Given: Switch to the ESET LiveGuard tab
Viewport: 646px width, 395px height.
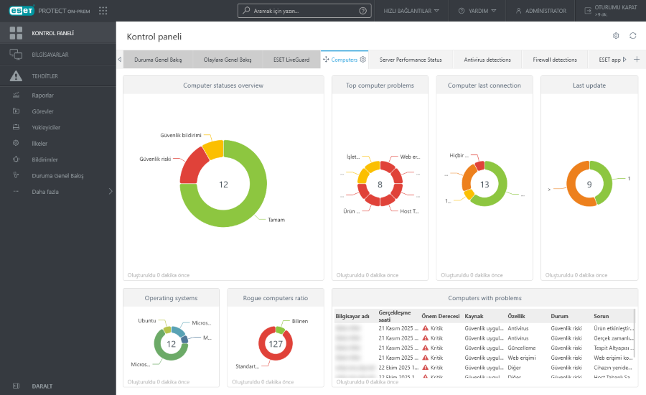Looking at the screenshot, I should 291,60.
